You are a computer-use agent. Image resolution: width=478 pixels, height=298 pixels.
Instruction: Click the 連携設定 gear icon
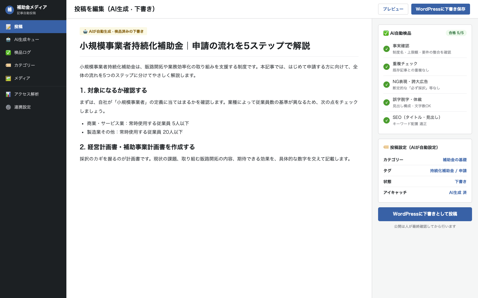pyautogui.click(x=8, y=107)
